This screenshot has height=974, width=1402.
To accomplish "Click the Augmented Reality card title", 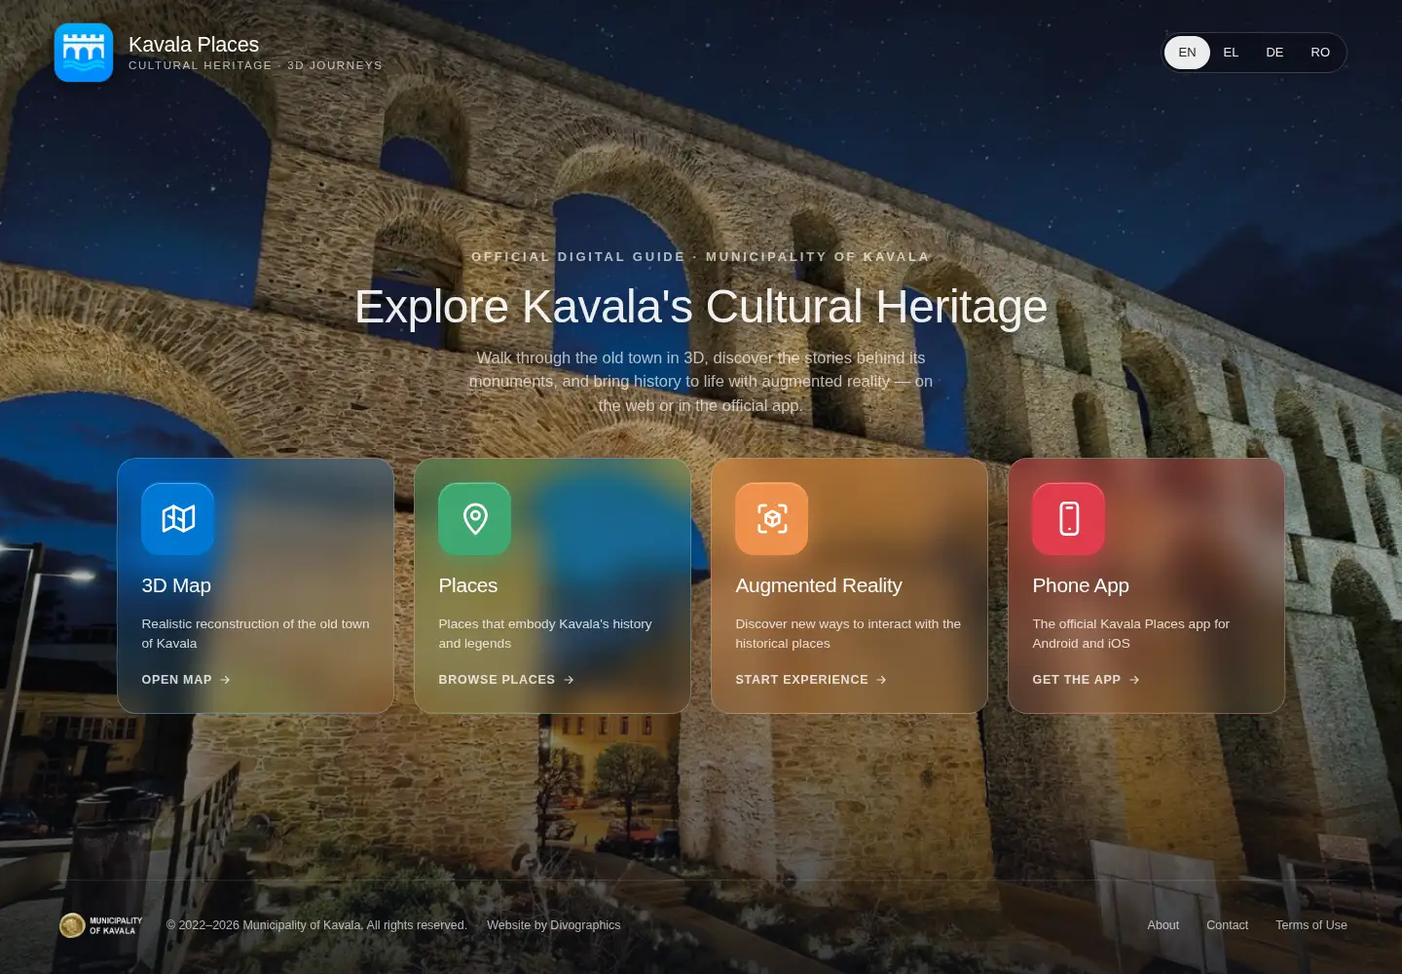I will click(819, 585).
